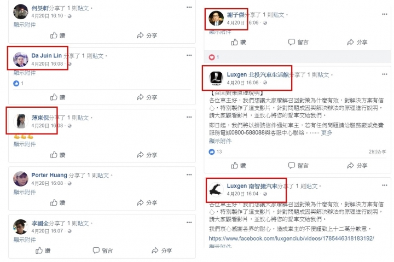The width and height of the screenshot is (394, 262).
Task: View the 2則分享 share count
Action: click(377, 152)
